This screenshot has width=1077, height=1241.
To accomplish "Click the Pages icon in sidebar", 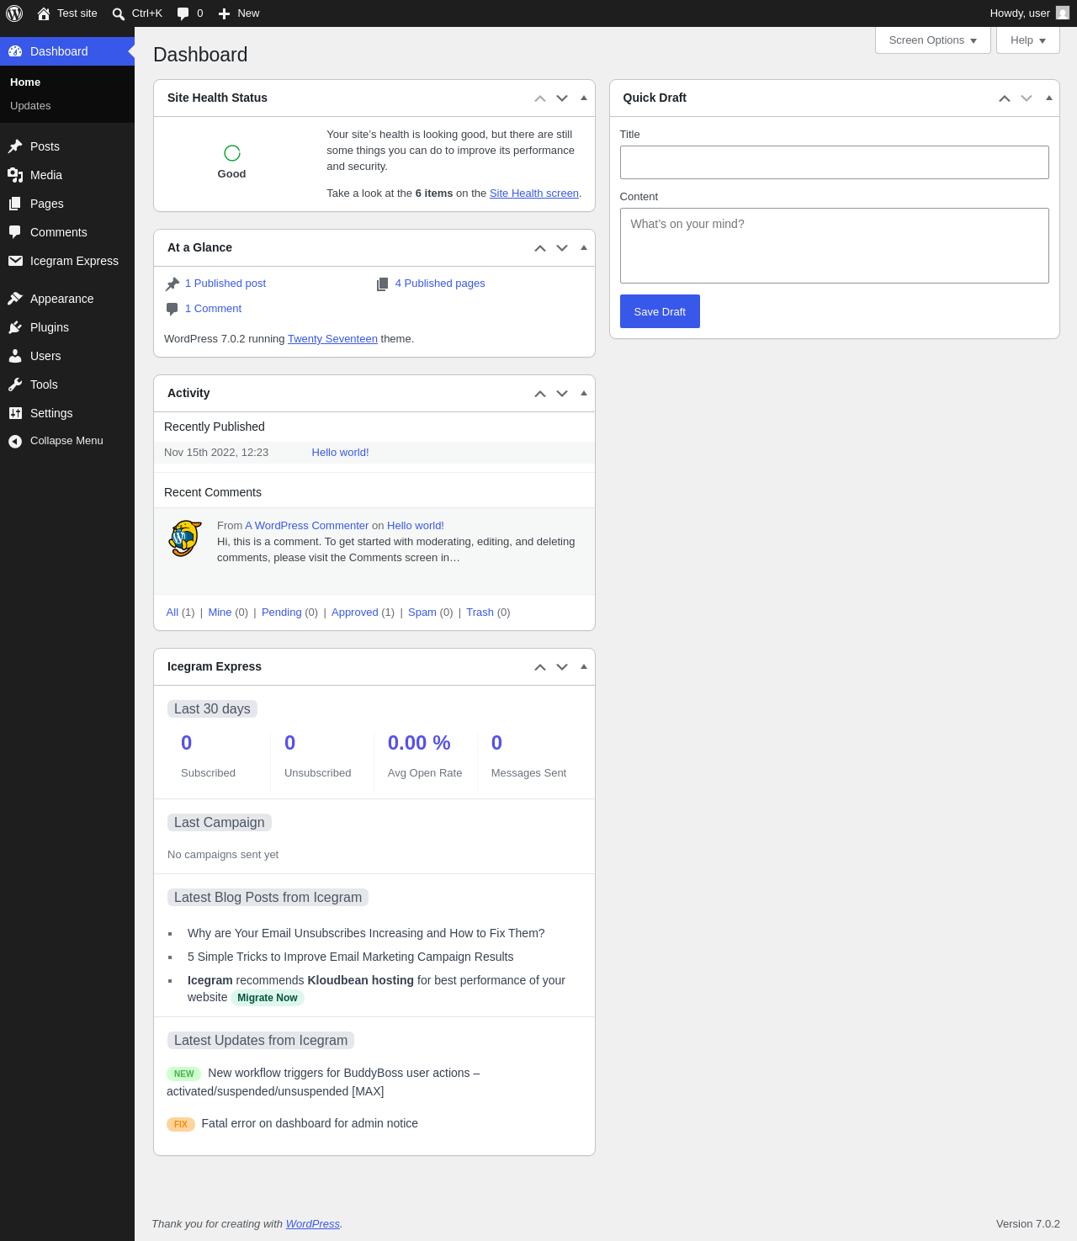I will [15, 204].
